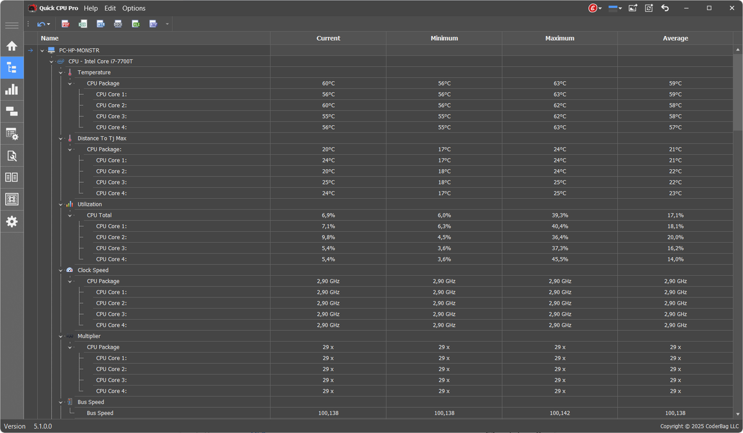Open the toolbar overflow dropdown after RTF
The image size is (743, 433).
[167, 24]
